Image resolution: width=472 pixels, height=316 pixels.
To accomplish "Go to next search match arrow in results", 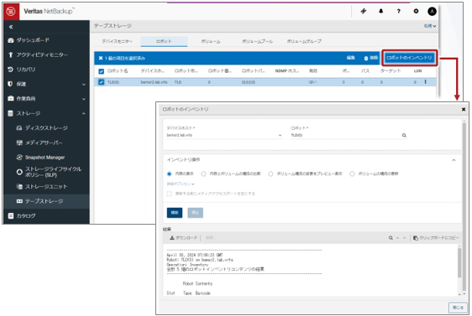I will click(404, 238).
